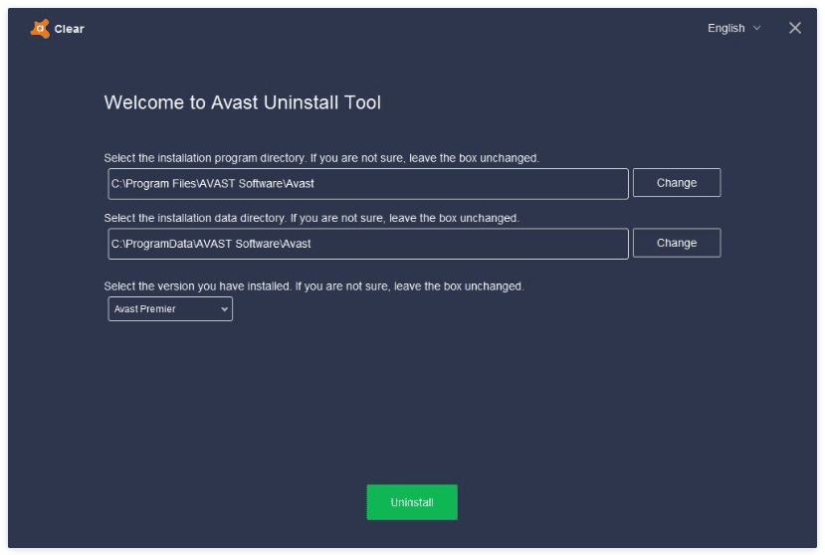The height and width of the screenshot is (555, 825).
Task: Click the 'Select the installation data directory' instruction text
Action: [311, 218]
